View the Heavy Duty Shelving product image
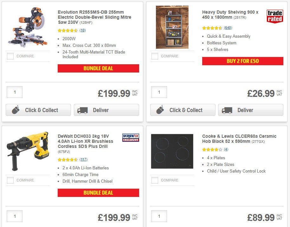 172,27
